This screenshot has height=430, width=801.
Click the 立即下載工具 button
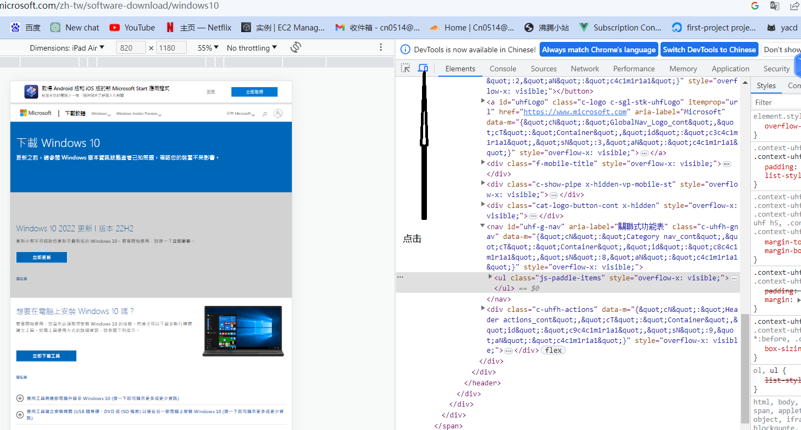[46, 356]
